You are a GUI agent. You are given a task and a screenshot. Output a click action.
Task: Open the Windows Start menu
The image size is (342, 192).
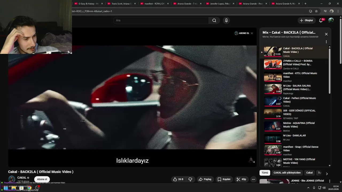click(6, 188)
